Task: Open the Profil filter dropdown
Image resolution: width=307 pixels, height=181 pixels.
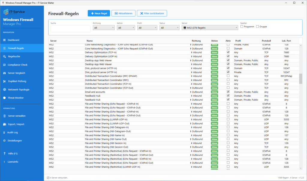Action: click(147, 27)
